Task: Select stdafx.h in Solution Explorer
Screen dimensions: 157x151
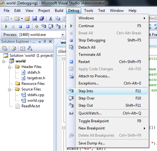Action: (x=34, y=72)
